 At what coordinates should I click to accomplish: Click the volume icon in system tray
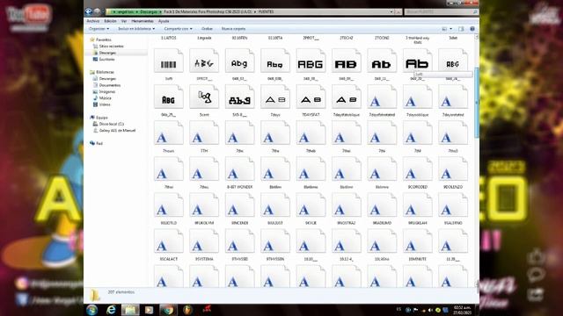(x=430, y=310)
